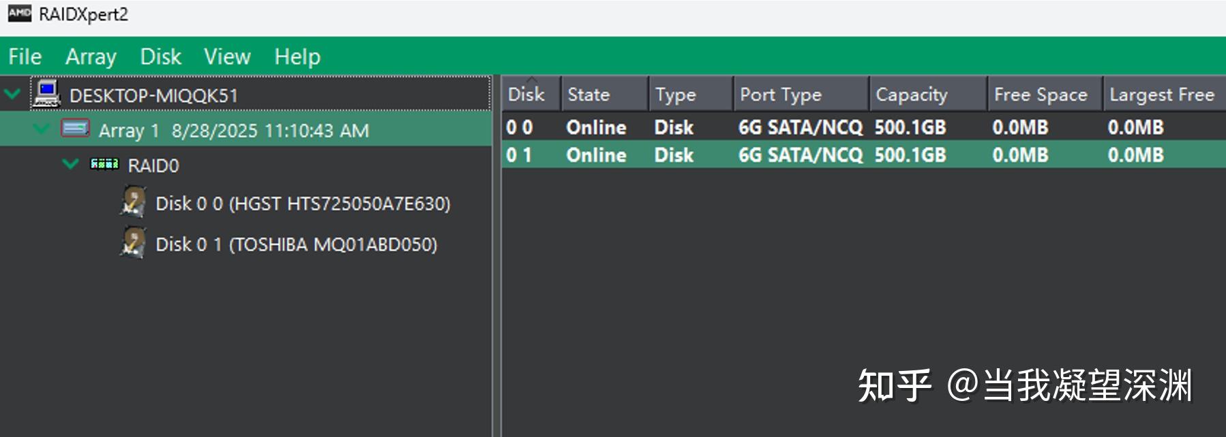Viewport: 1226px width, 437px height.
Task: Click 6G SATA/NCQ port type of disk 0 1
Action: (x=801, y=155)
